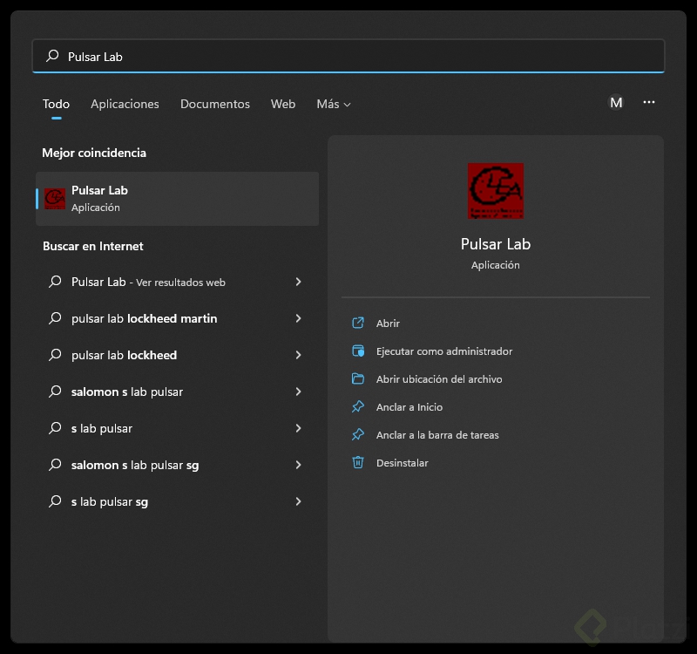Expand chevron for 's lab pulsar'
Image resolution: width=697 pixels, height=654 pixels.
(298, 428)
